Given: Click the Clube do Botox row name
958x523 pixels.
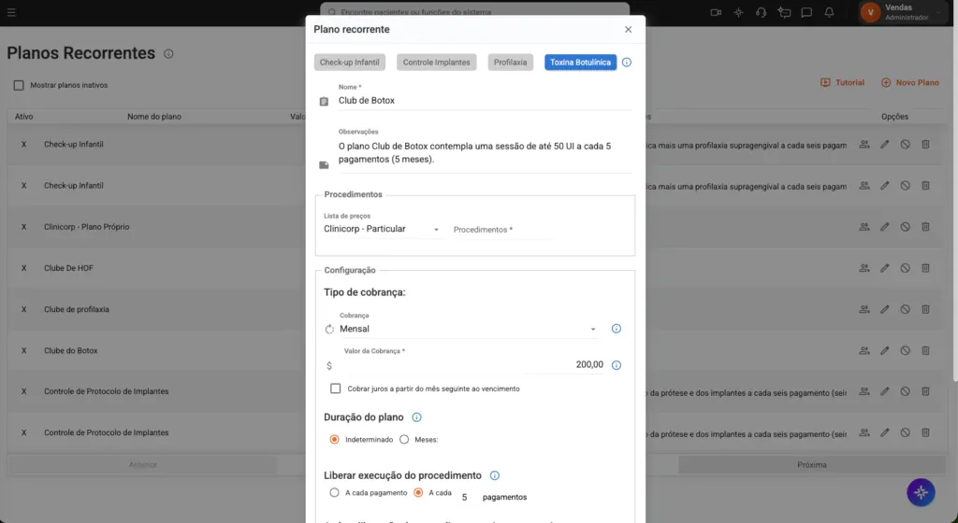Looking at the screenshot, I should (x=71, y=350).
